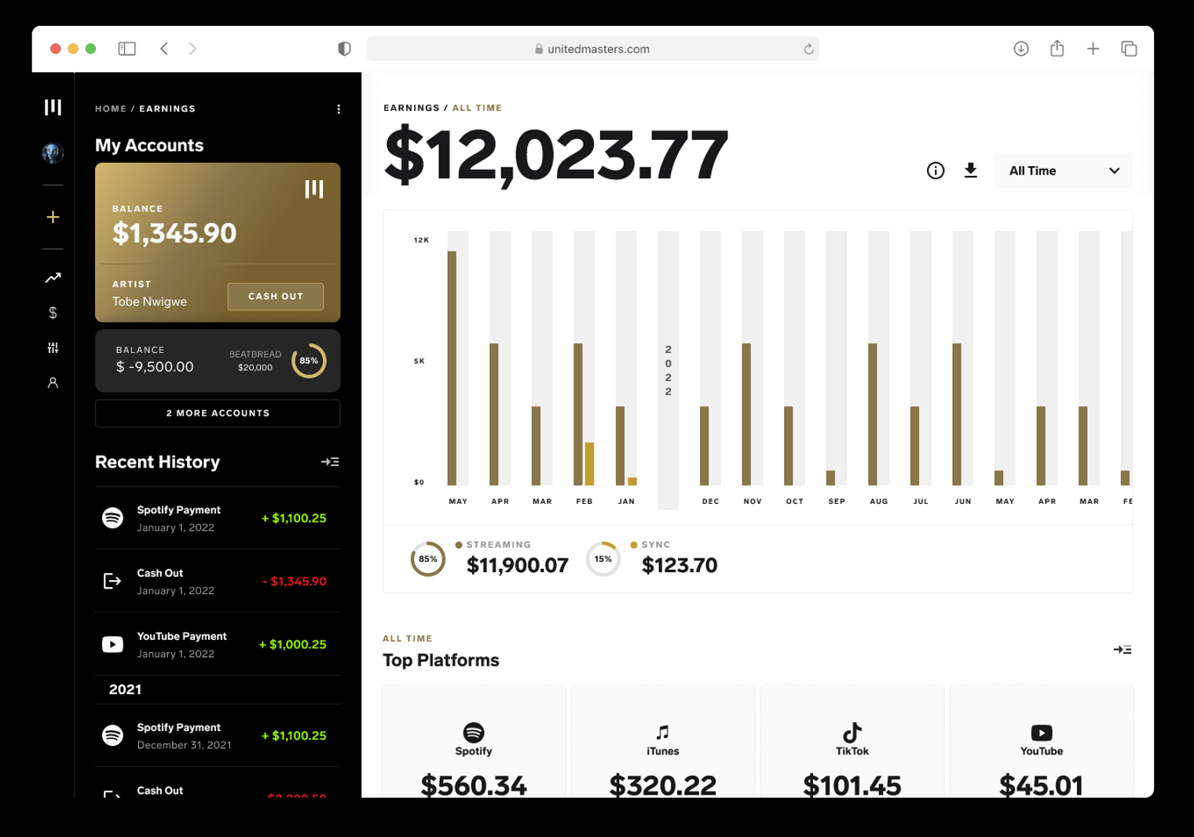1194x837 pixels.
Task: Click the +$1,100.25 amount for January 1, 2022
Action: tap(294, 519)
